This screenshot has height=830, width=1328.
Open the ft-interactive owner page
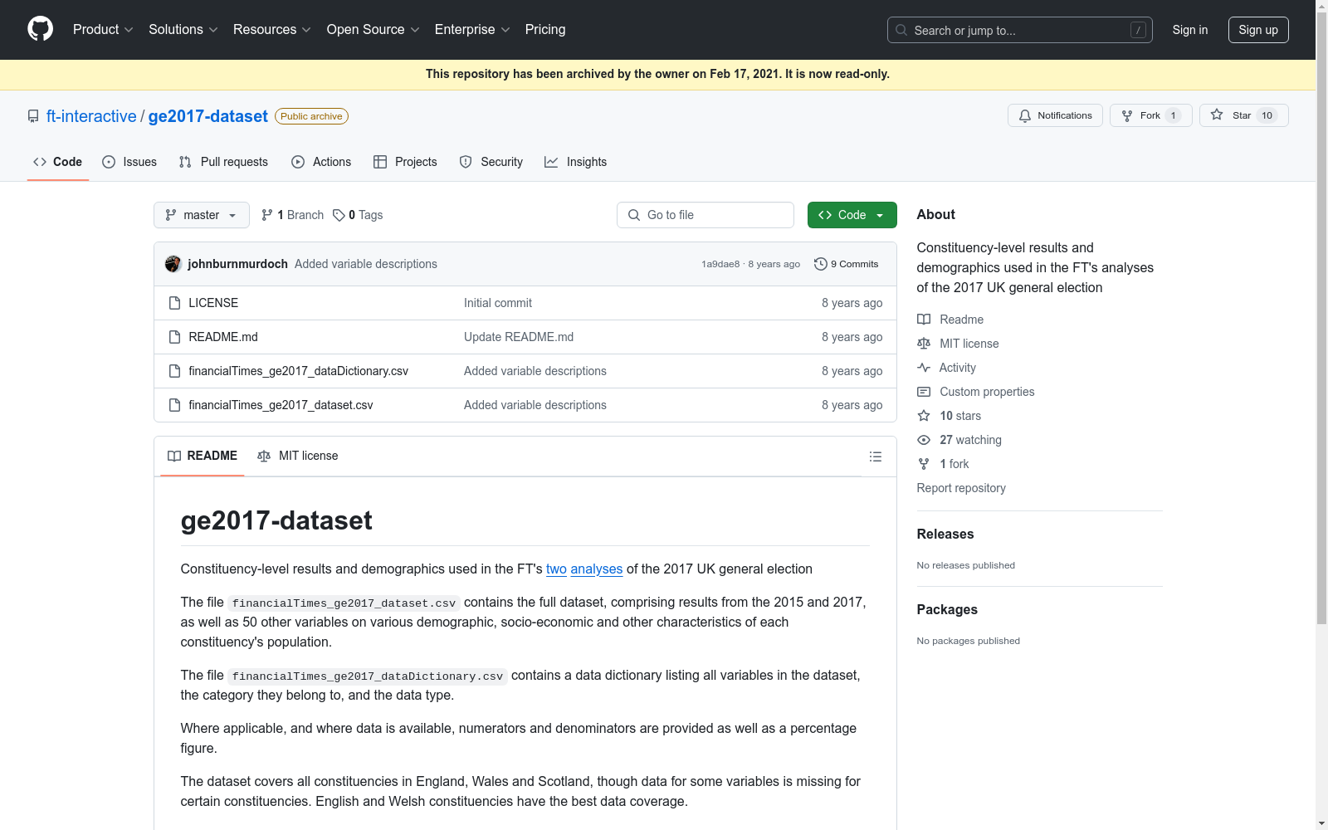[91, 116]
